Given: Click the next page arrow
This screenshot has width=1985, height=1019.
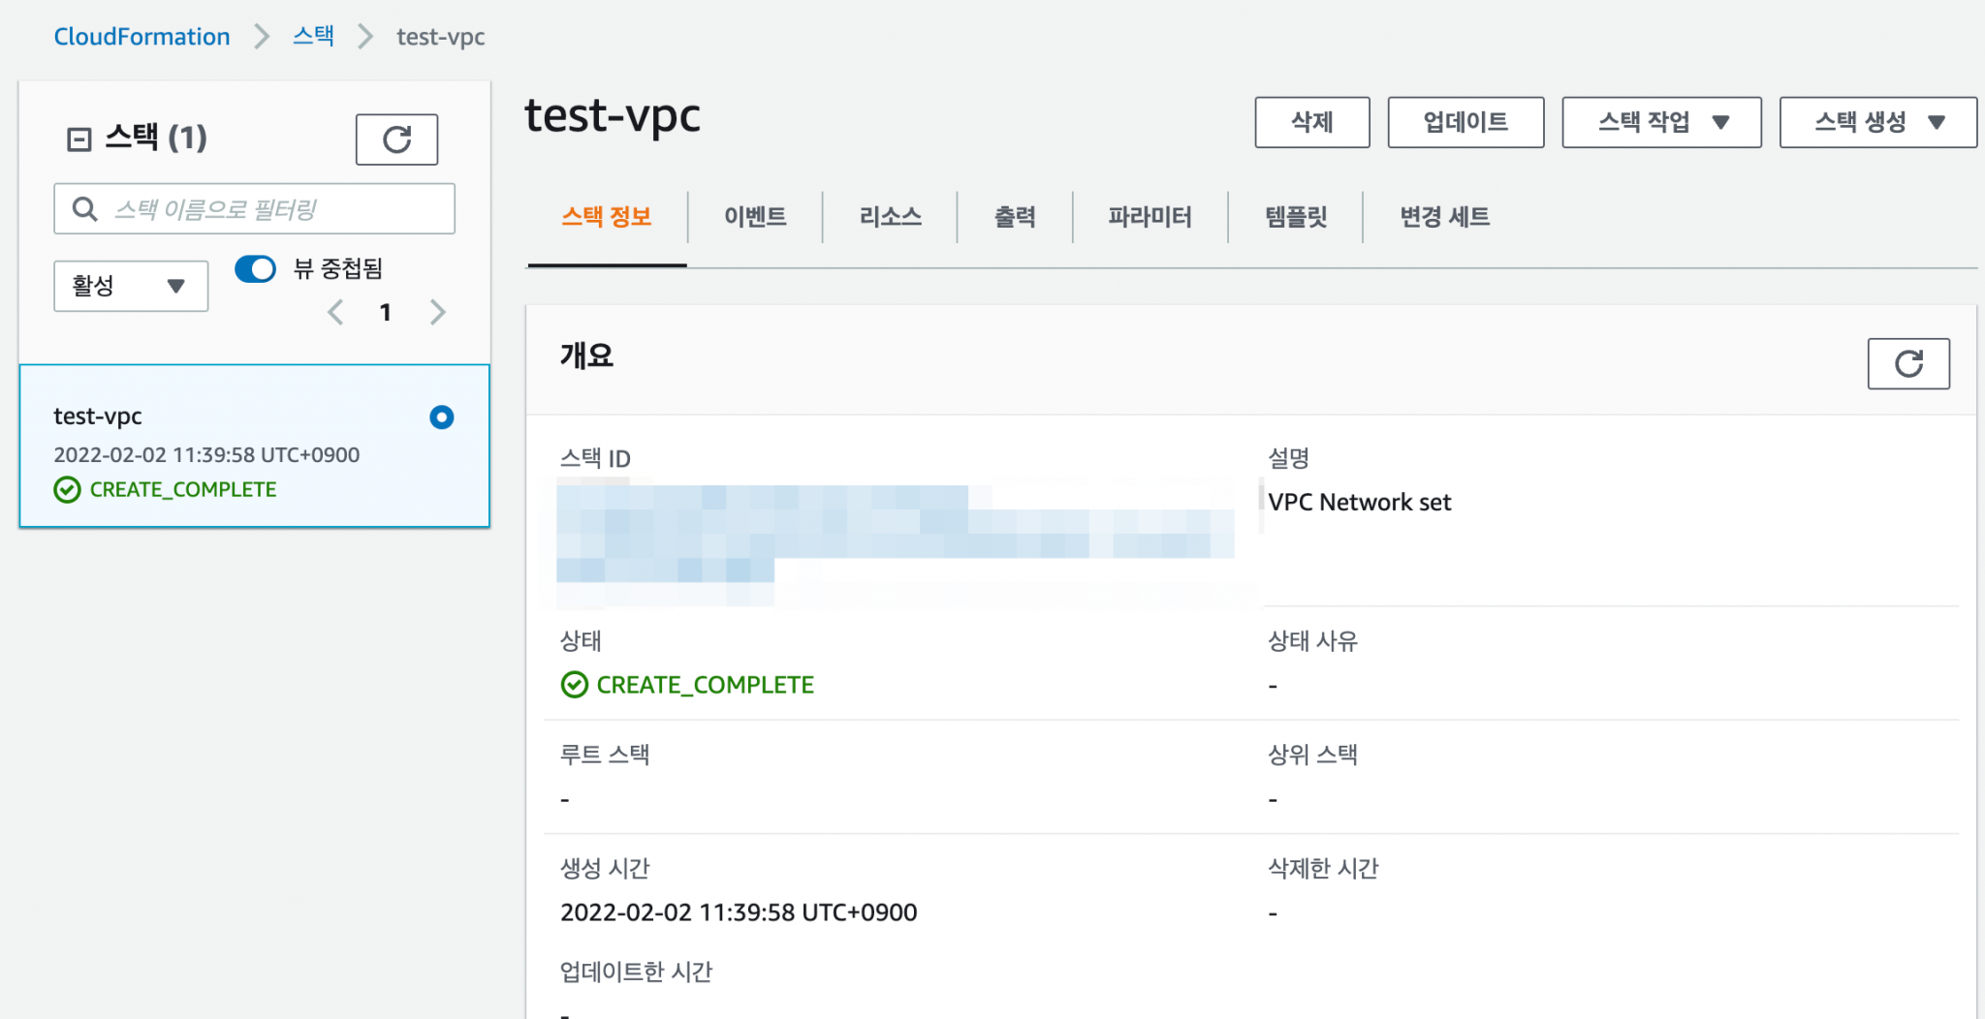Looking at the screenshot, I should (437, 312).
